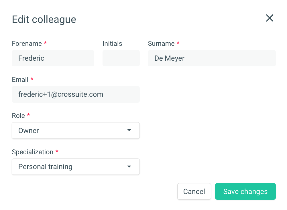
Task: Open the Personal training specialization dropdown
Action: click(x=76, y=167)
